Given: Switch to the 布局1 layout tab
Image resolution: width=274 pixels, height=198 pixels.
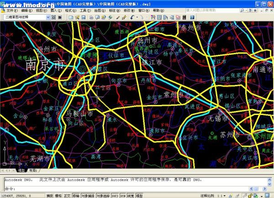Looking at the screenshot, I should coord(33,170).
